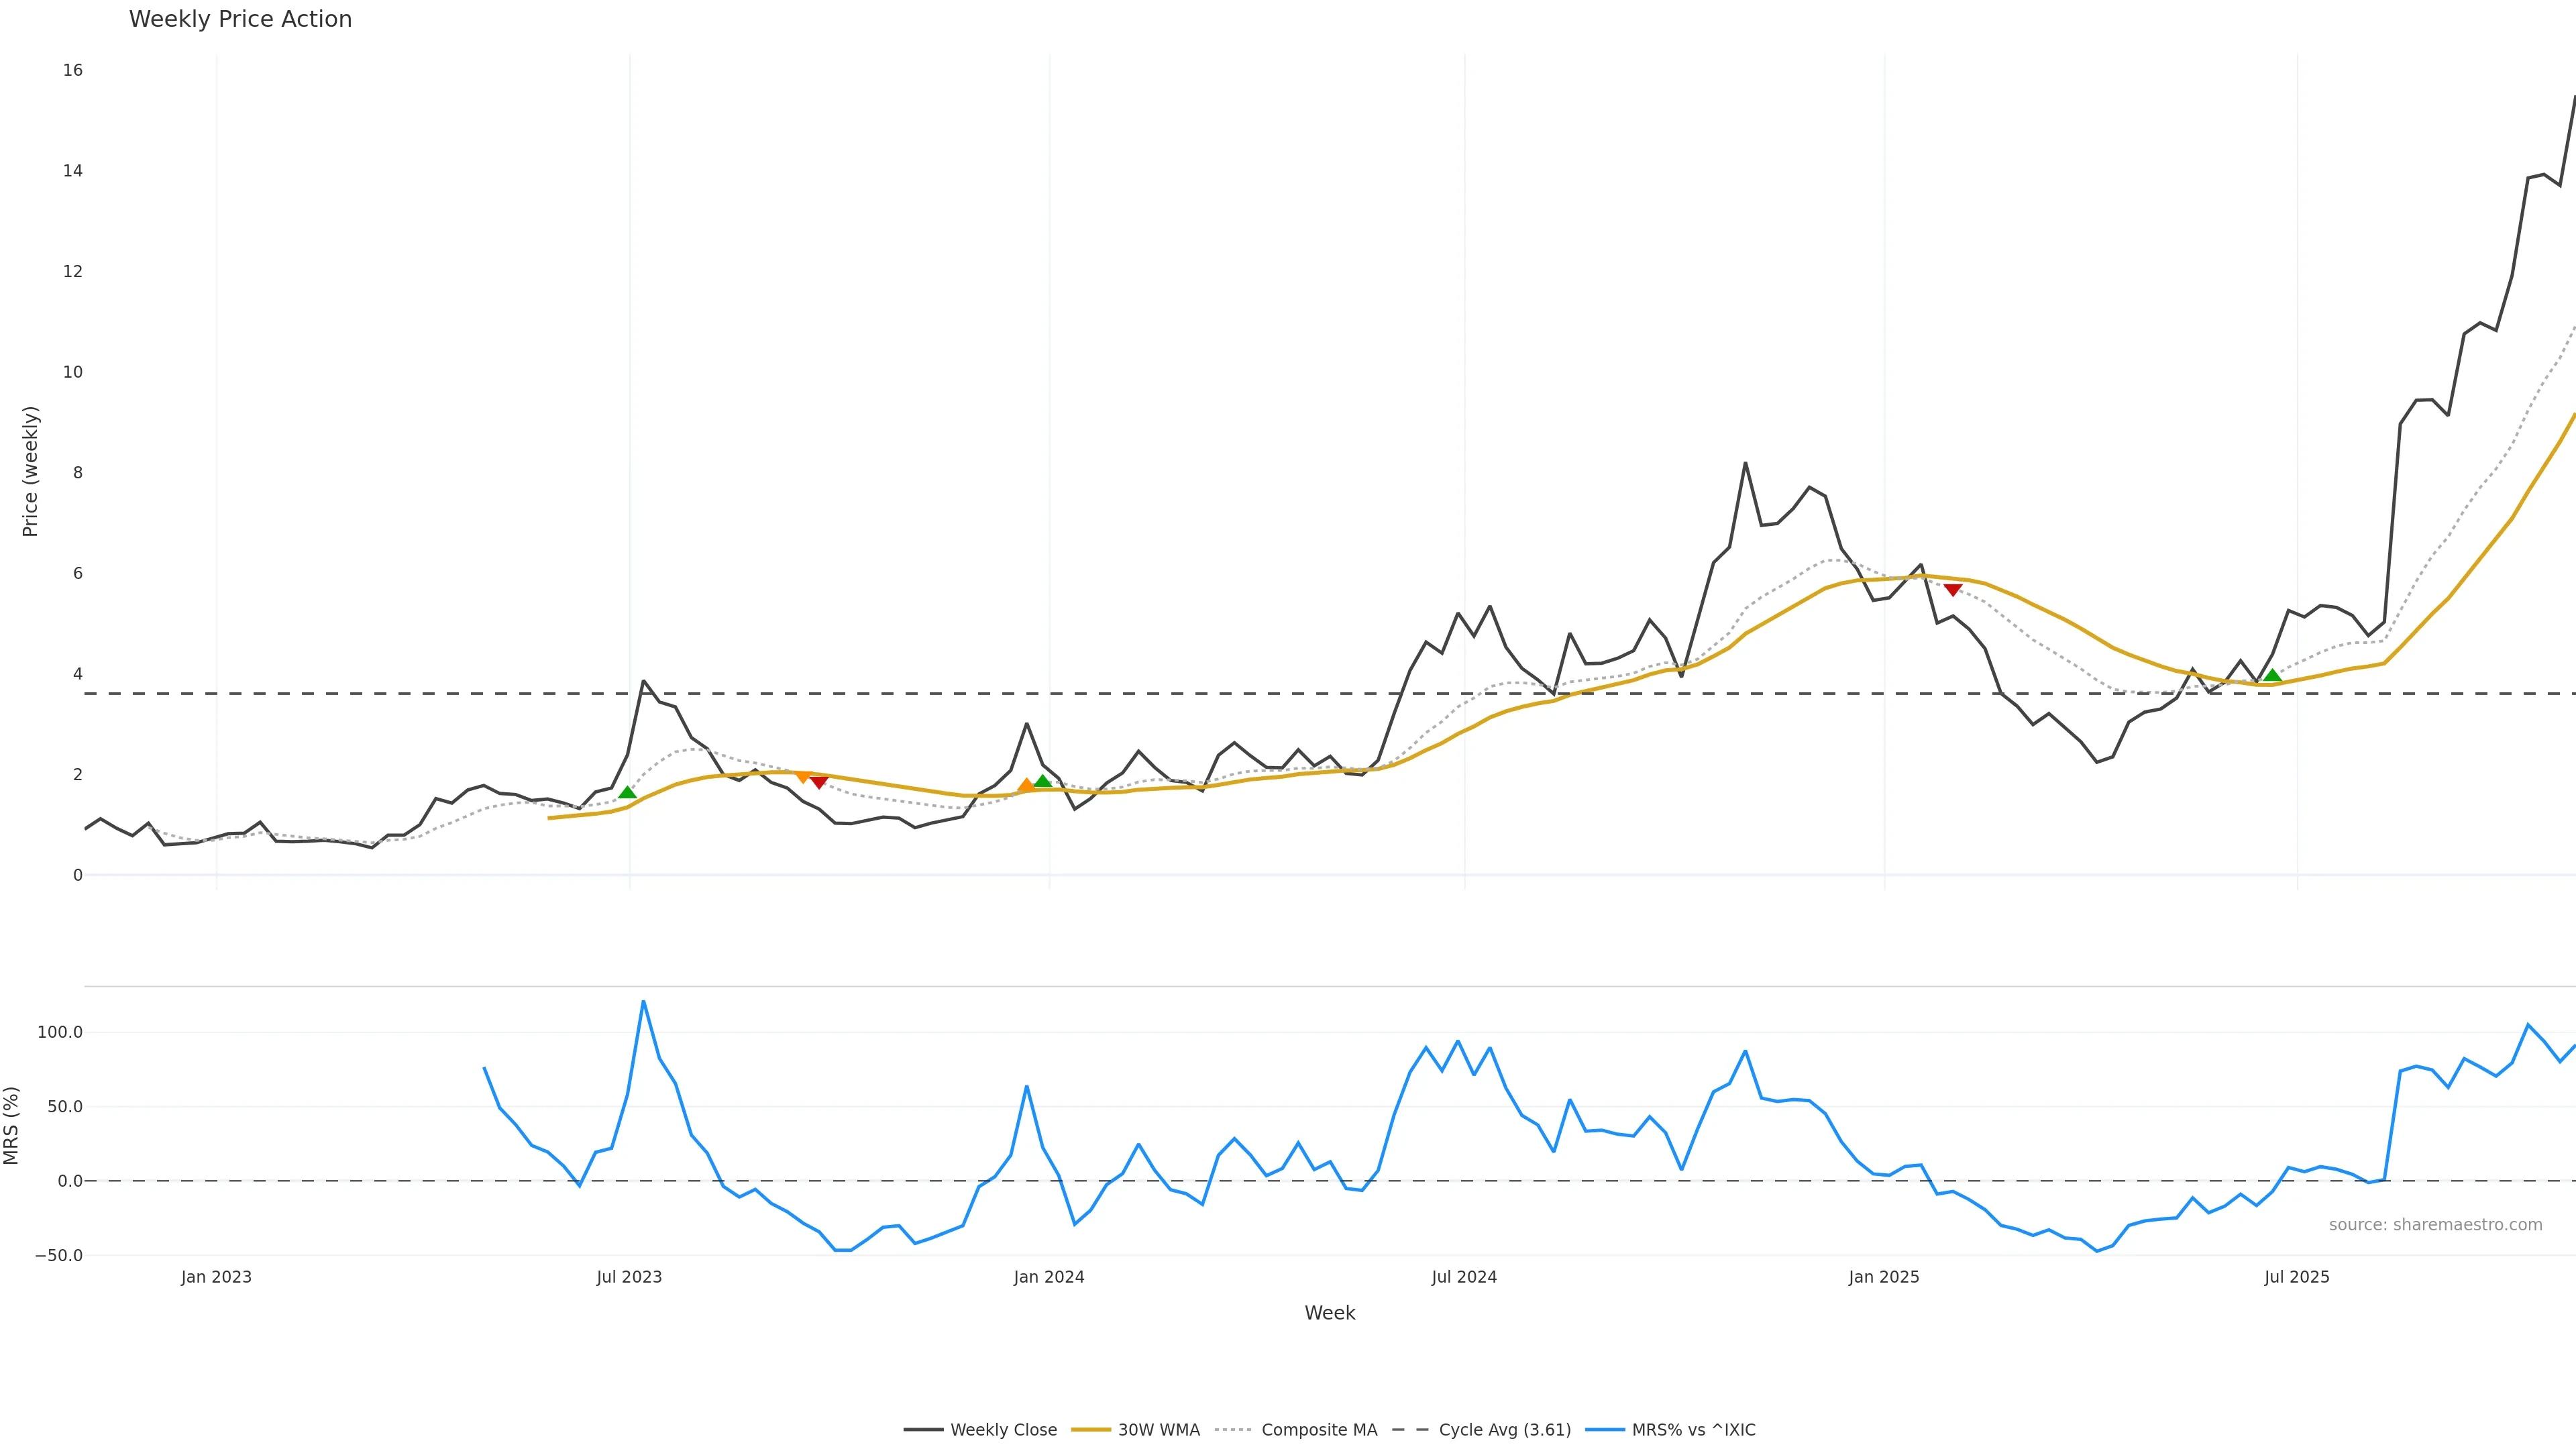Click the red down-triangle marker in late 2023
2576x1449 pixels.
point(819,782)
